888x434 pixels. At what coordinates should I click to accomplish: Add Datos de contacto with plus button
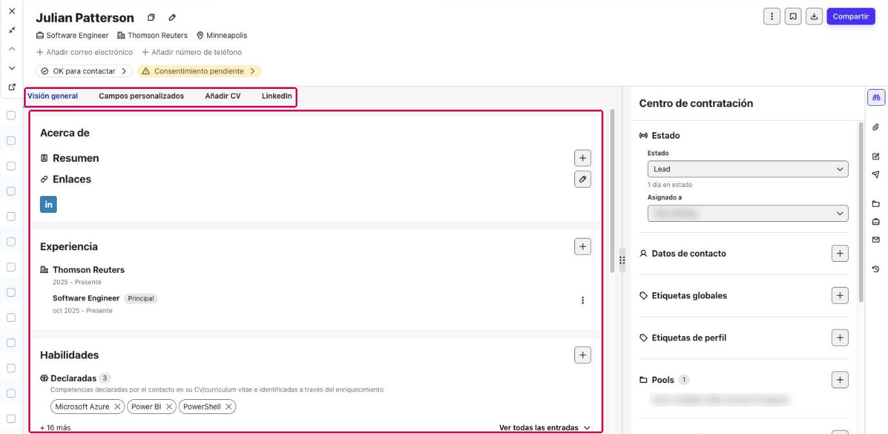click(x=840, y=253)
